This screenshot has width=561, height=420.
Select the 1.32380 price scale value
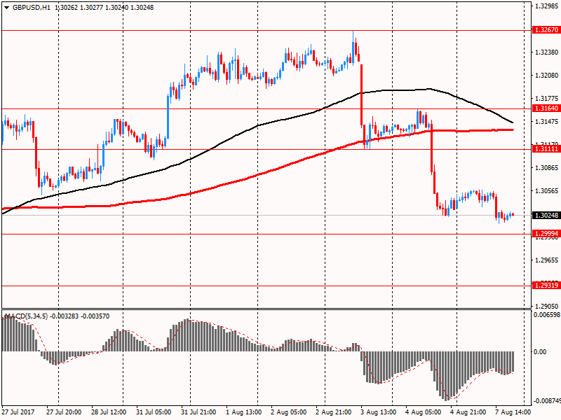[547, 52]
